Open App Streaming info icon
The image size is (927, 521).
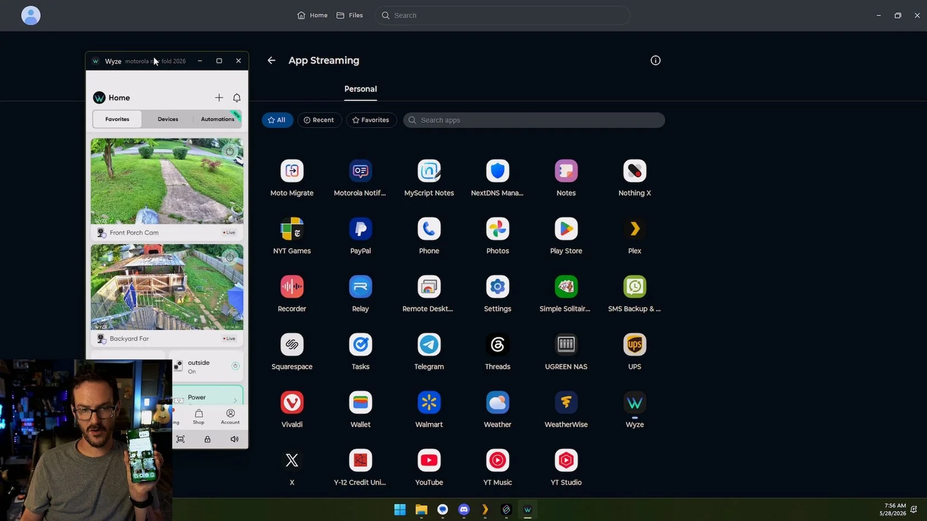tap(656, 60)
